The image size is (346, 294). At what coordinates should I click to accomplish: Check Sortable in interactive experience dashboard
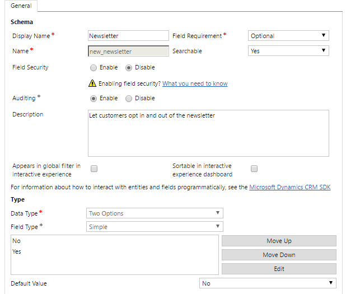click(254, 169)
